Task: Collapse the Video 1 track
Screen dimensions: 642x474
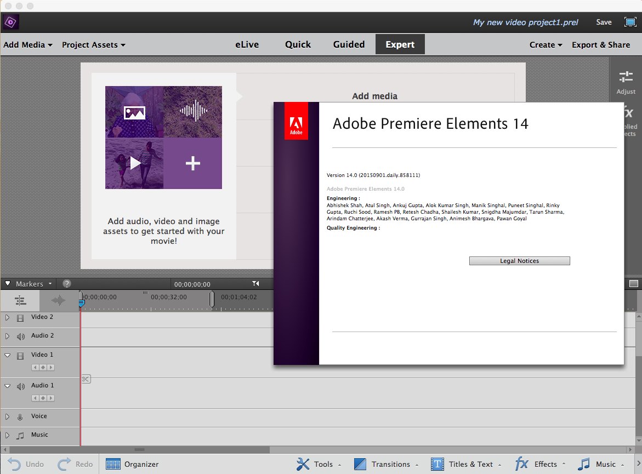Action: coord(7,355)
